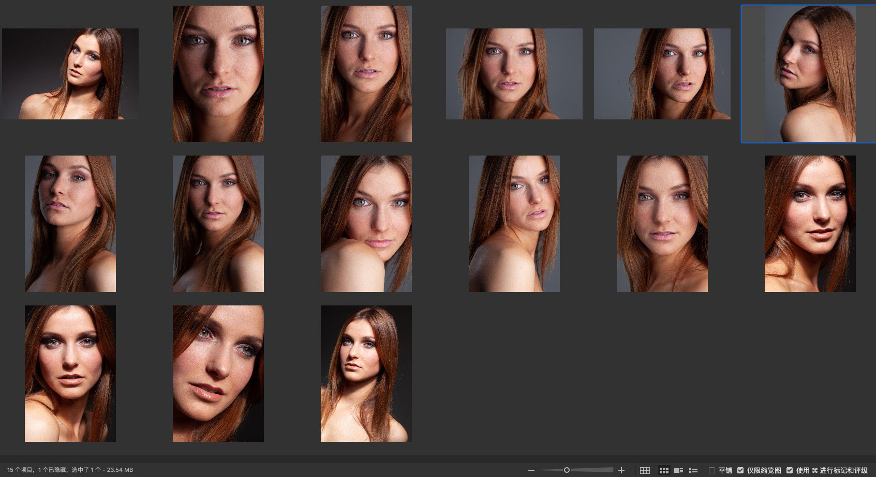
Task: Open the tight face close-up, second in top row
Action: [218, 74]
